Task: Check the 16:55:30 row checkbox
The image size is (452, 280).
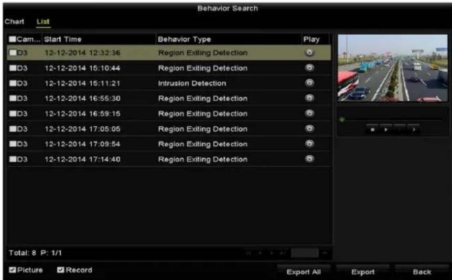Action: (x=13, y=99)
